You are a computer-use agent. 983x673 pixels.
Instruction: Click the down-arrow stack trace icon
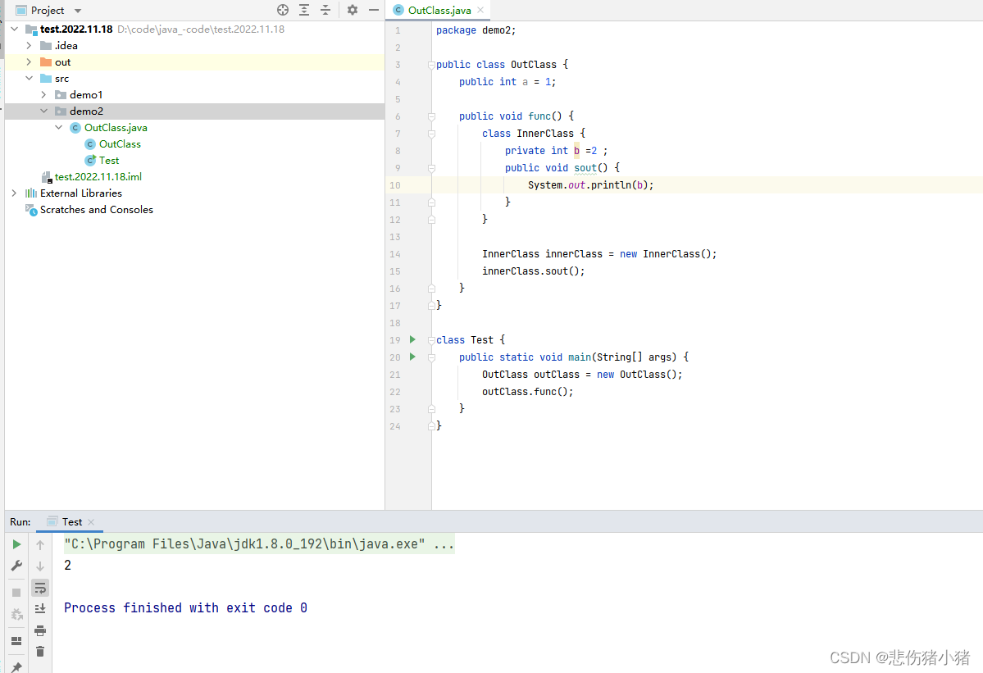click(40, 566)
